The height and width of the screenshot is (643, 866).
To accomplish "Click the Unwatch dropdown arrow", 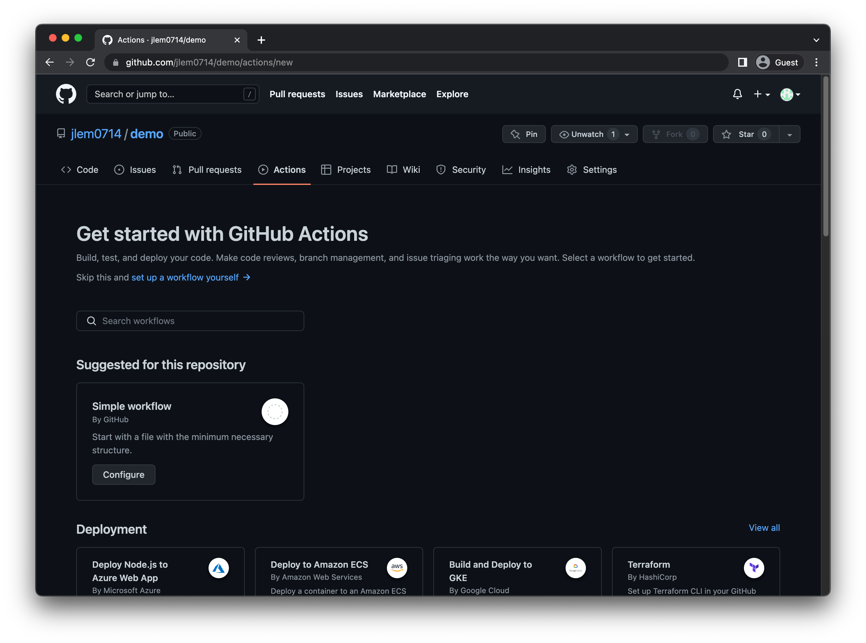I will 628,134.
